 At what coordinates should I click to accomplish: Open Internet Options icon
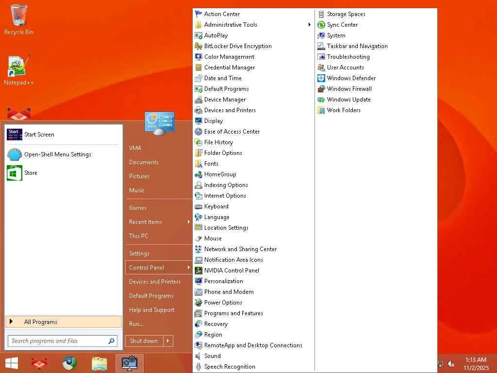click(x=199, y=196)
